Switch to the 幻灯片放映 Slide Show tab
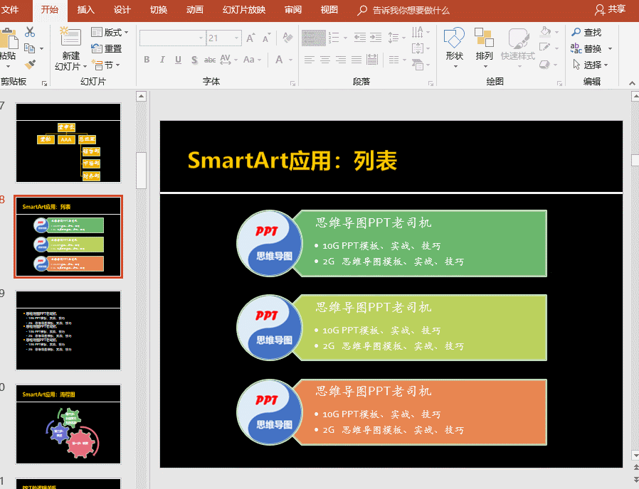This screenshot has width=639, height=489. (244, 10)
